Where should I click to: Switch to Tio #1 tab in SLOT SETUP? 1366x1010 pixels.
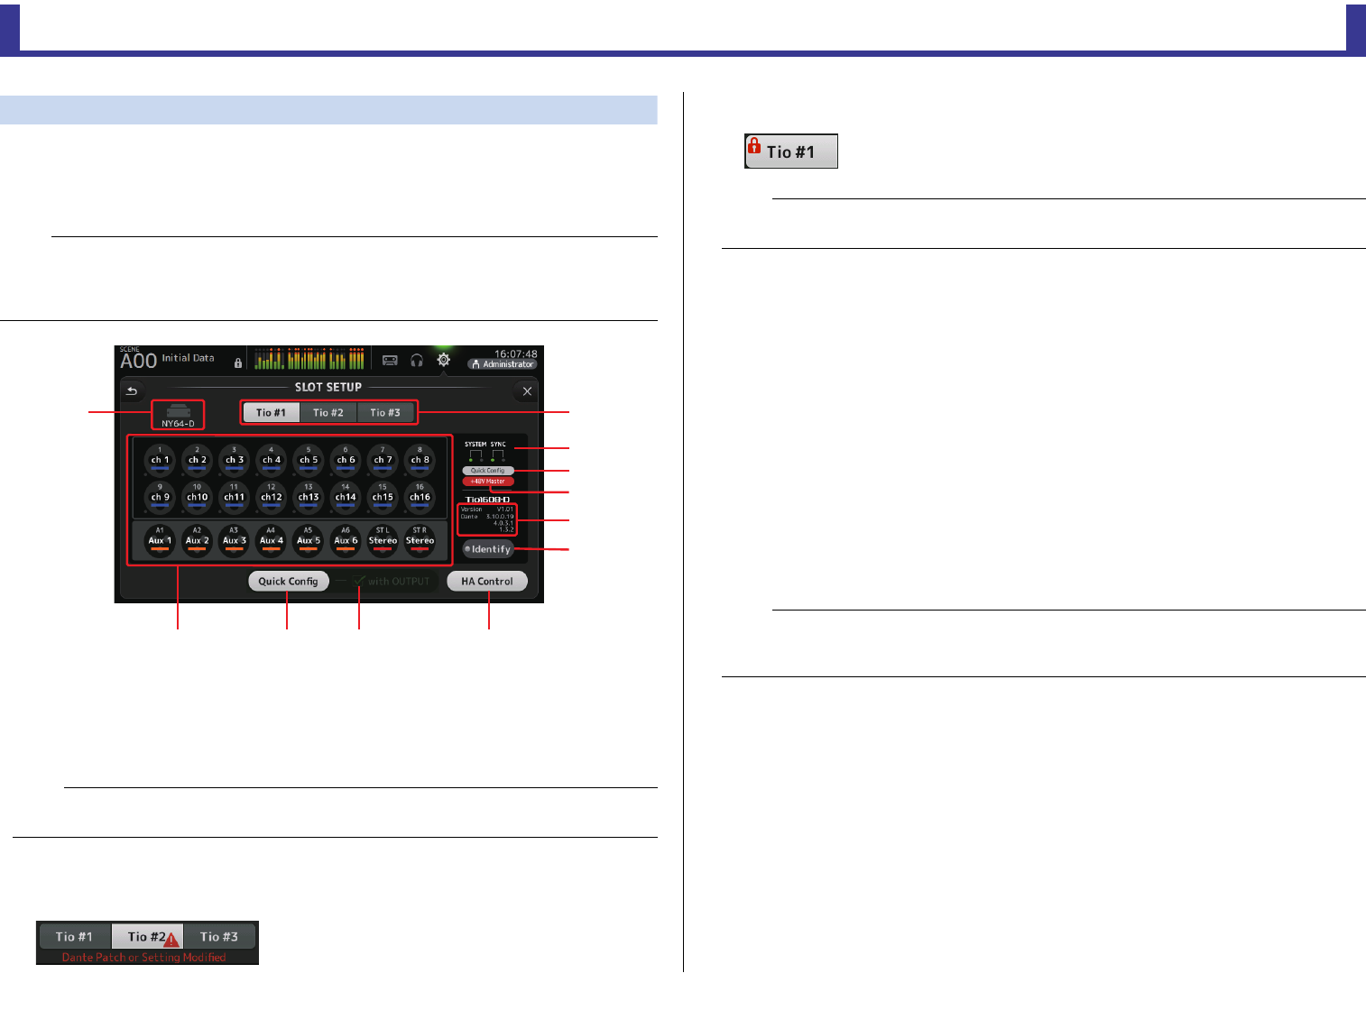[272, 412]
